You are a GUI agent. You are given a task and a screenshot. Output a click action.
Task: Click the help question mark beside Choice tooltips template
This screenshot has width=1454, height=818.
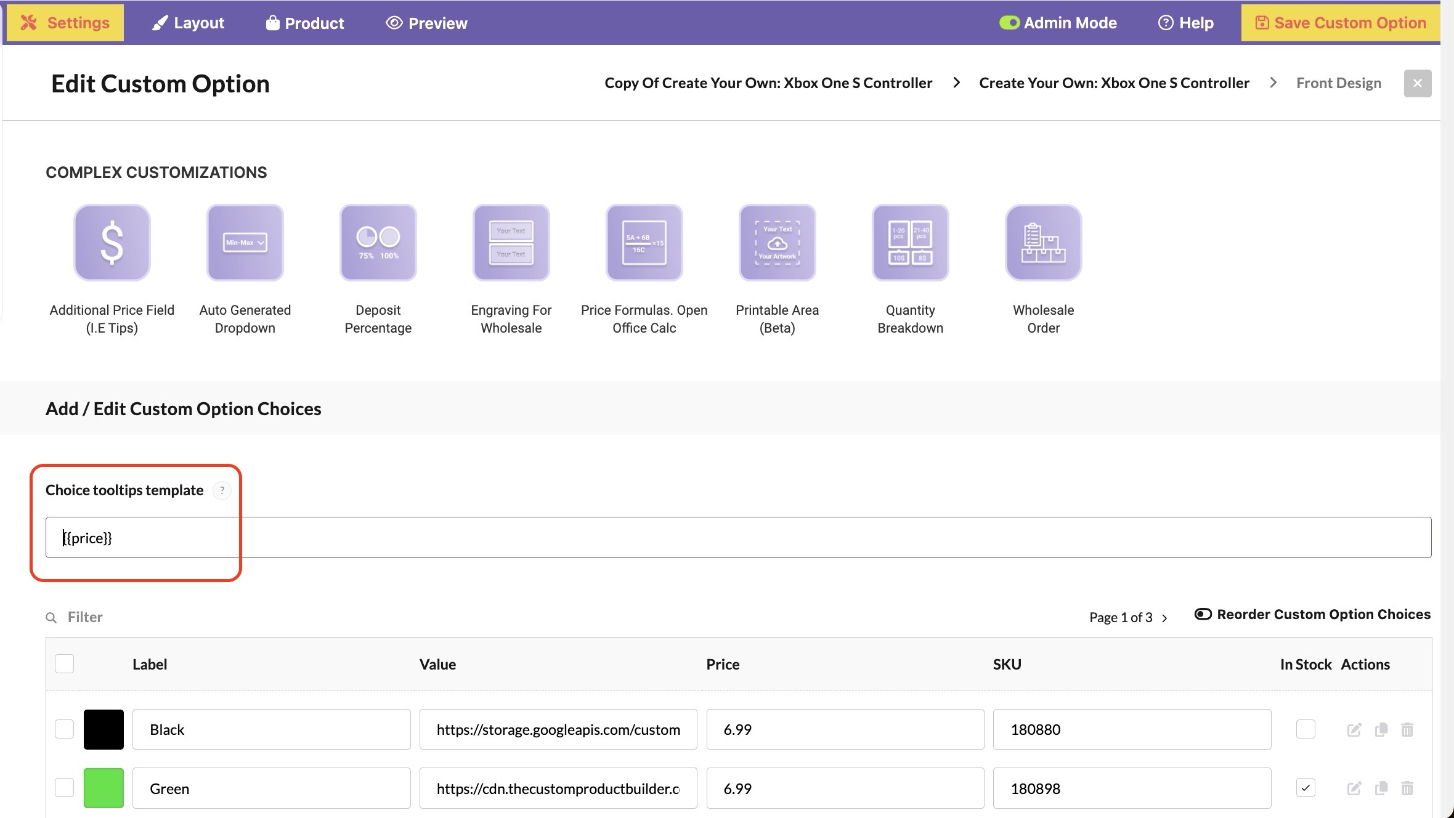coord(222,490)
